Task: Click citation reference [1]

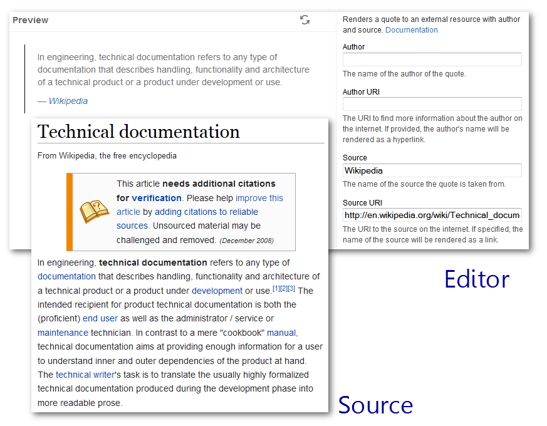Action: click(x=276, y=289)
